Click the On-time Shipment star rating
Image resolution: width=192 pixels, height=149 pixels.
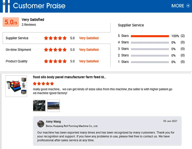pyautogui.click(x=55, y=50)
